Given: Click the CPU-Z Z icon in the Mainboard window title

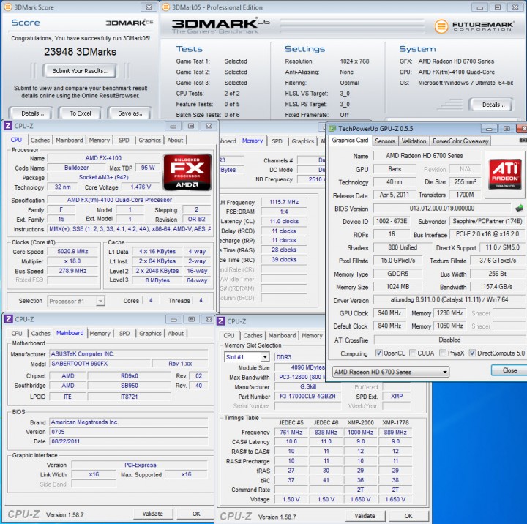Looking at the screenshot, I should (x=8, y=319).
